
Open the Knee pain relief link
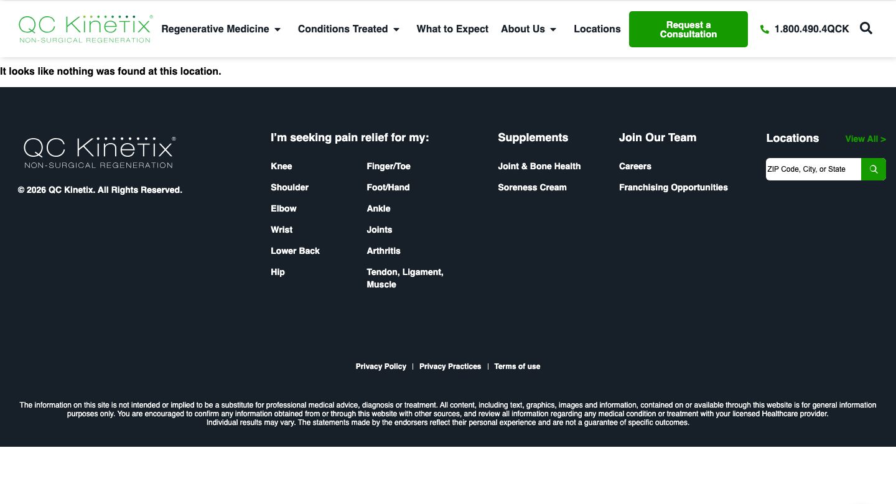tap(281, 166)
